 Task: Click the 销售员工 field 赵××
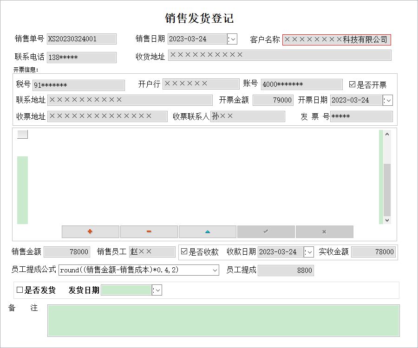(152, 252)
